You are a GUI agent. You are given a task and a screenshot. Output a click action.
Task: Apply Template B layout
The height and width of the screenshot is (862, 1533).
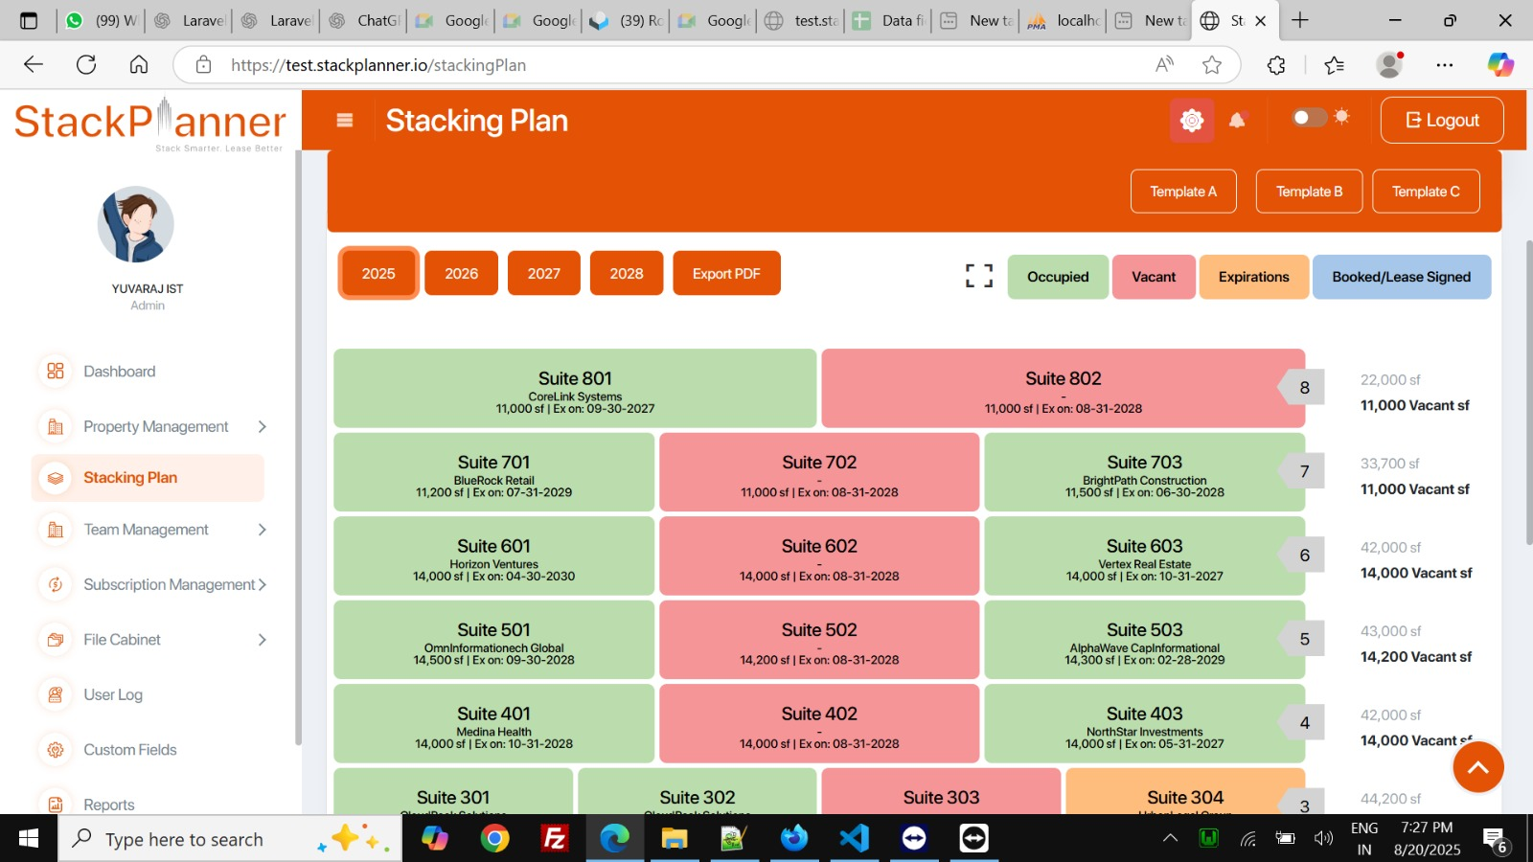click(x=1309, y=192)
